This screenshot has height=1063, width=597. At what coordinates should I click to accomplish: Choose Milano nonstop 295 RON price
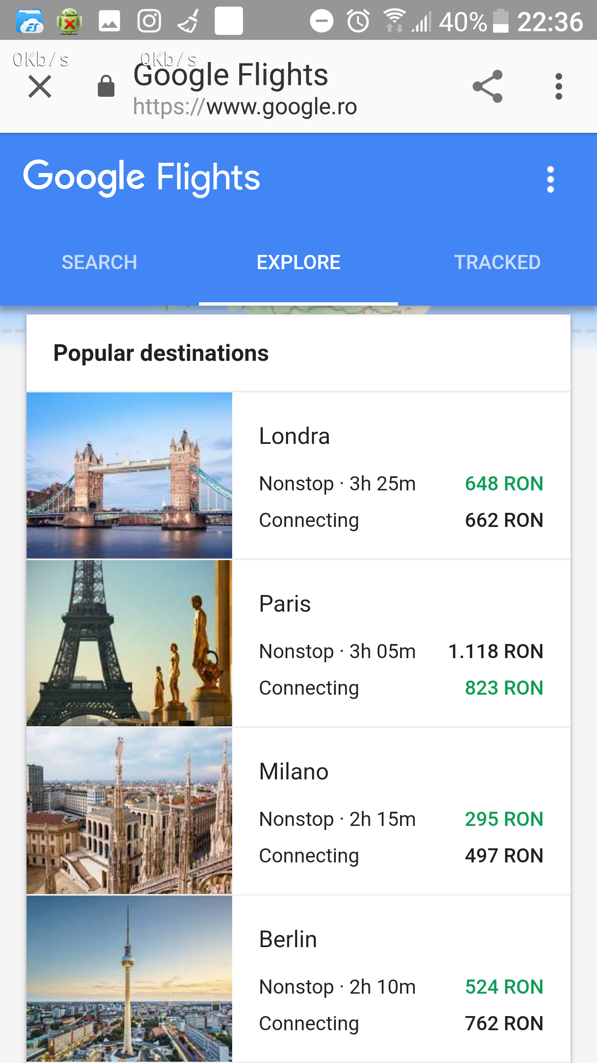coord(504,819)
